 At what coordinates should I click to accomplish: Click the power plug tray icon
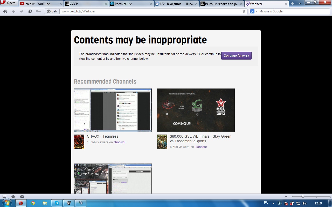point(292,203)
